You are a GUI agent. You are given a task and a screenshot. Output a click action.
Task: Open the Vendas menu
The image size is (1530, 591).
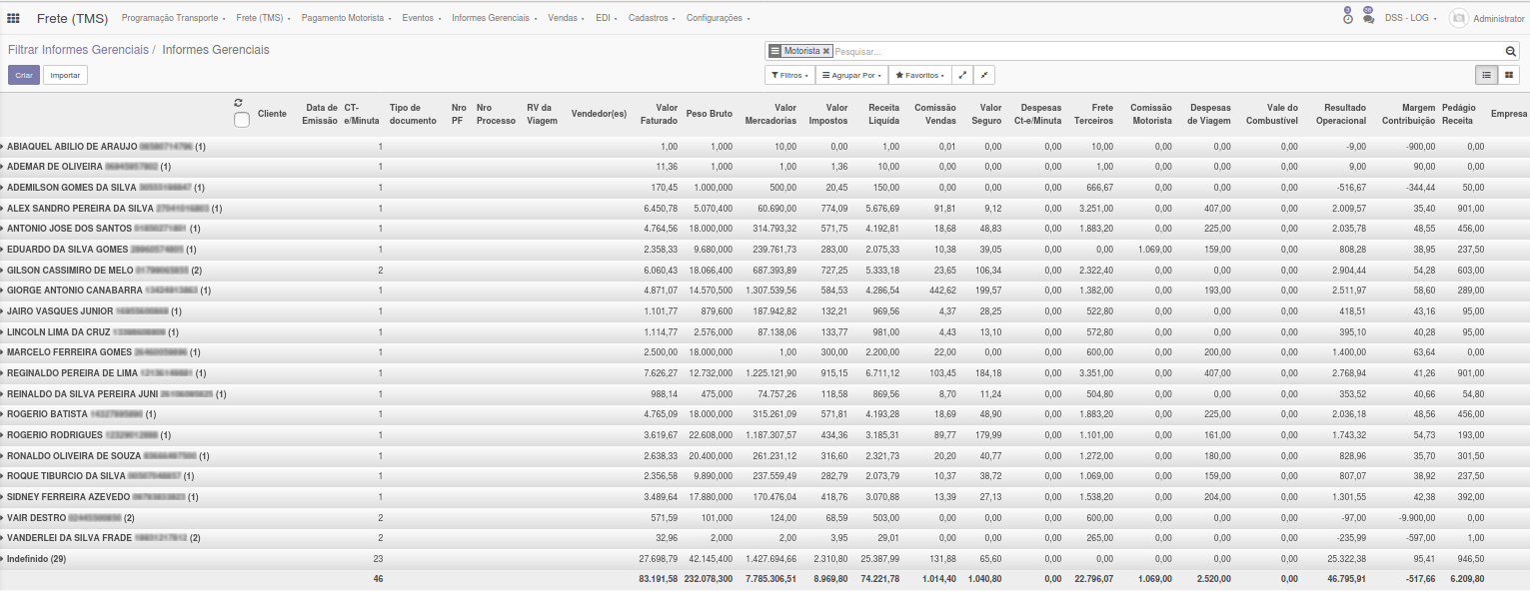pyautogui.click(x=567, y=18)
